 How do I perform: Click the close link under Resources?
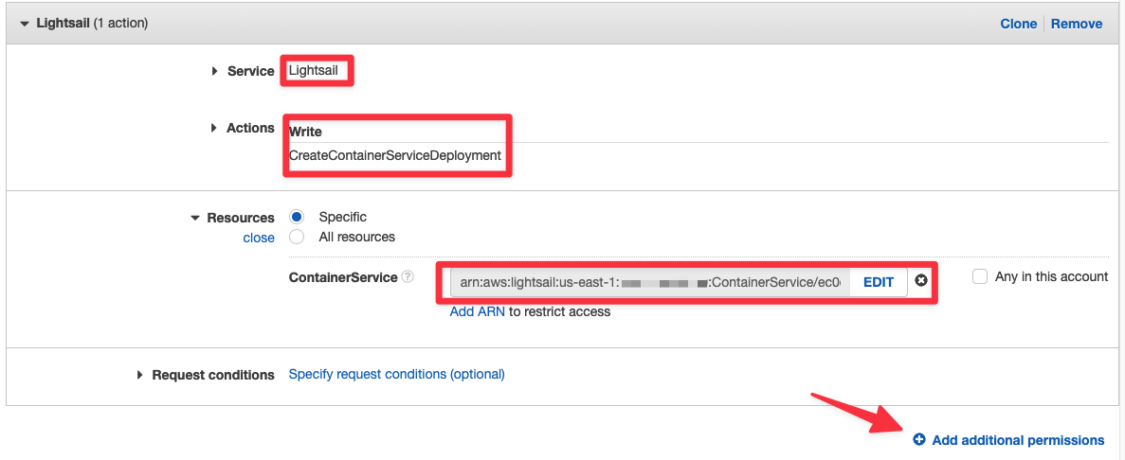(x=259, y=238)
